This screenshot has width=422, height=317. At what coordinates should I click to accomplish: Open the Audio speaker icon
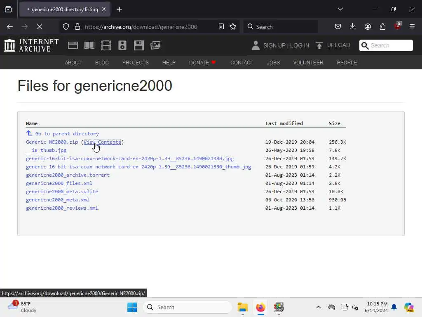122,45
